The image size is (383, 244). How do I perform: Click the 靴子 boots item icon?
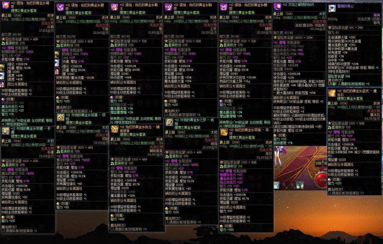114,7
